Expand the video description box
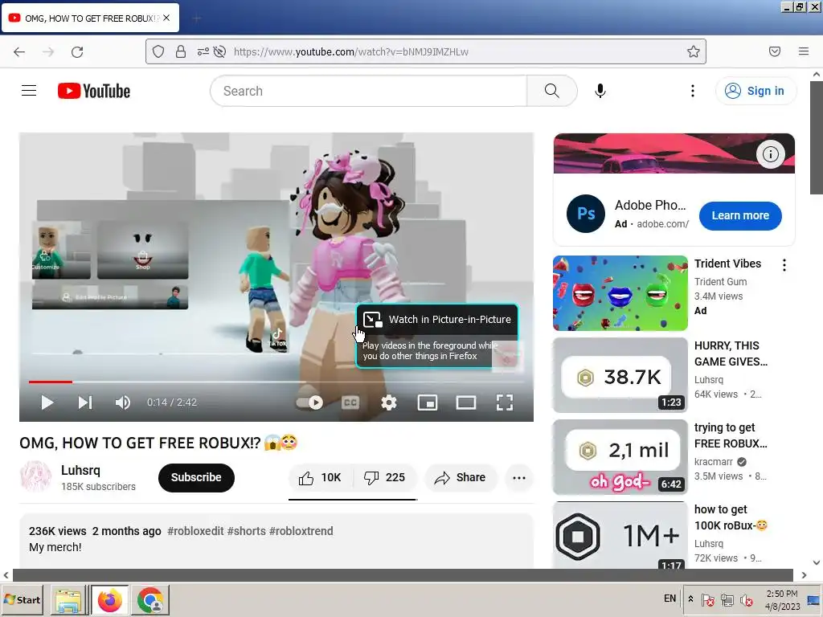 point(276,541)
